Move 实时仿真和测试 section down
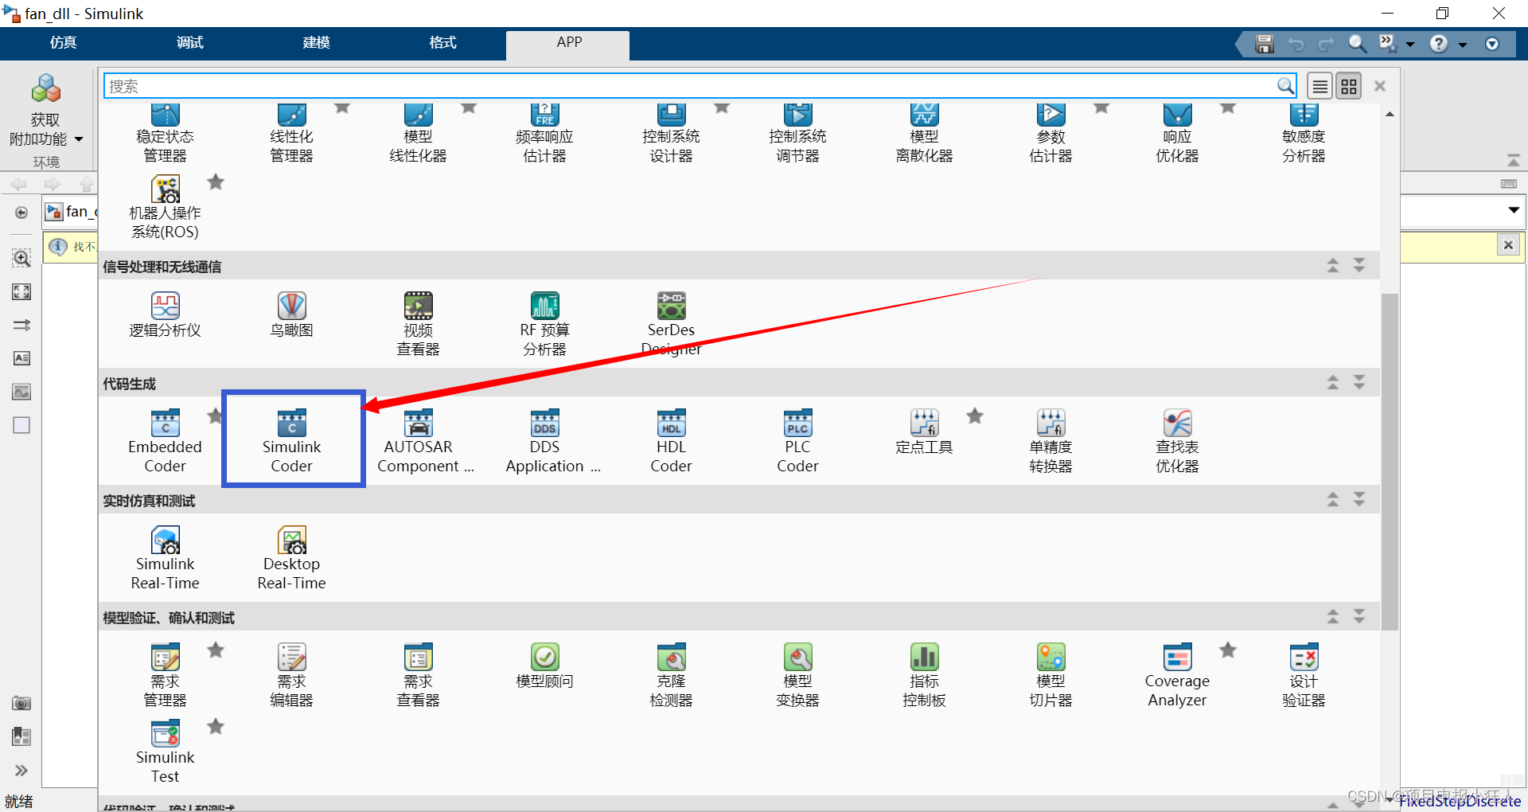Viewport: 1528px width, 812px height. 1359,499
